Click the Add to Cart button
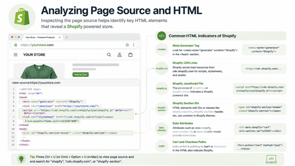Image resolution: width=295 pixels, height=166 pixels. [x=81, y=75]
